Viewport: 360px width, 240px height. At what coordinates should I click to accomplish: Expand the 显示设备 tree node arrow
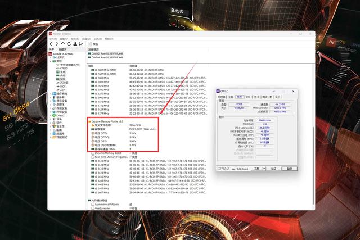click(x=50, y=101)
